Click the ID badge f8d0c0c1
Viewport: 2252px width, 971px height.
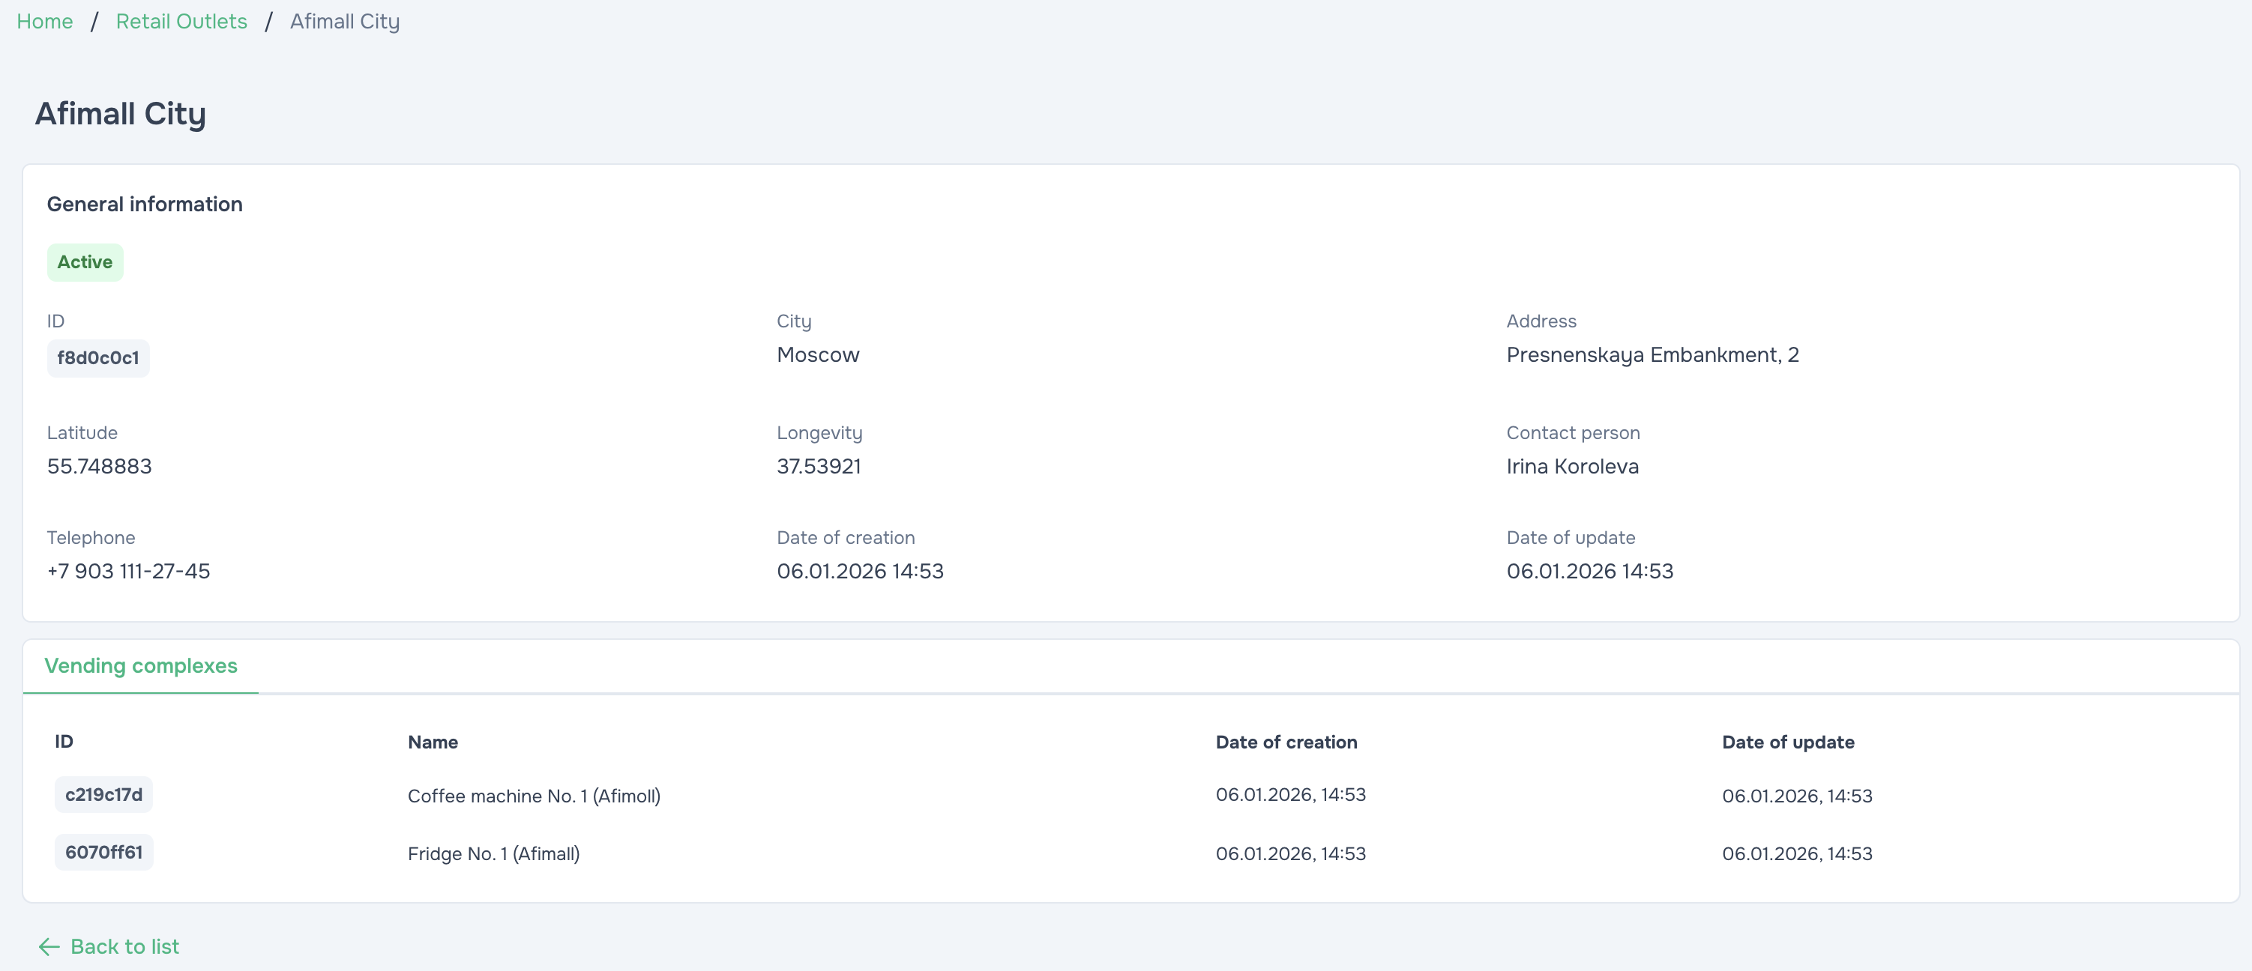pos(98,357)
